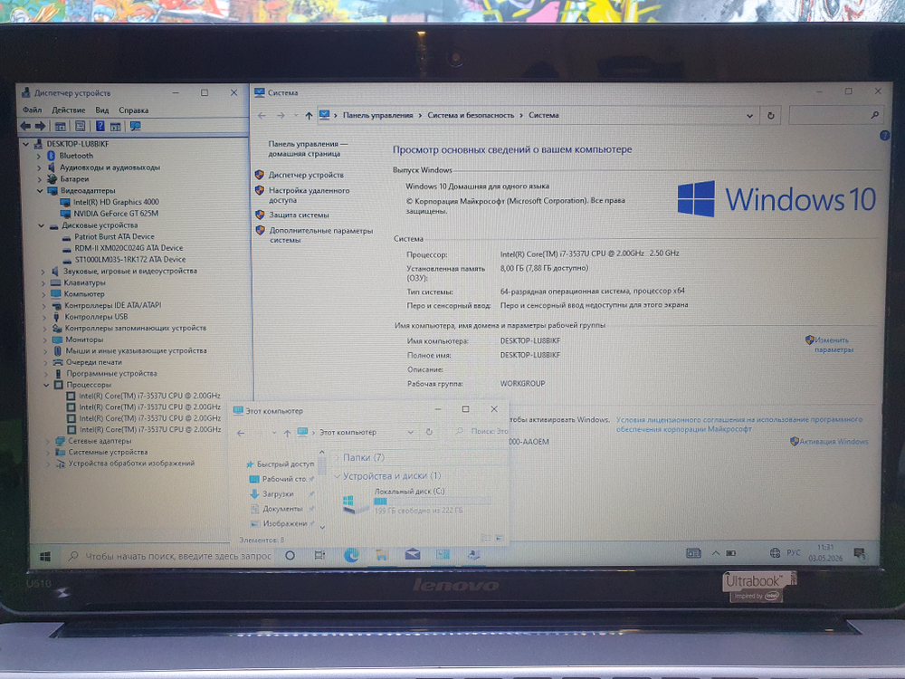Image resolution: width=905 pixels, height=679 pixels.
Task: Select Документы in Quick access
Action: 282,509
